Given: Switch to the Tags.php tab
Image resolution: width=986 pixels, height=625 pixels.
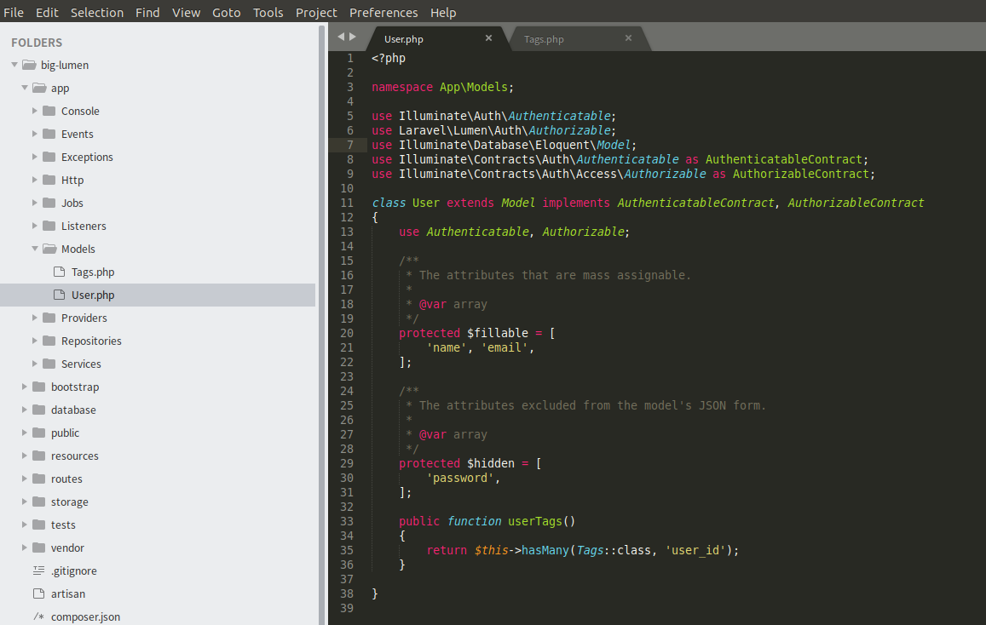Looking at the screenshot, I should [x=544, y=39].
